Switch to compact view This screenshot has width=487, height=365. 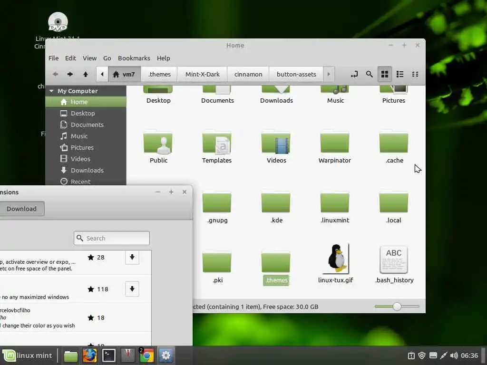click(x=415, y=74)
